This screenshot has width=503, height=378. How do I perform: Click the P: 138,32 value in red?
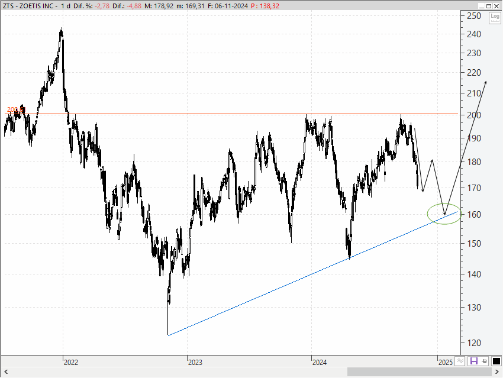point(265,6)
